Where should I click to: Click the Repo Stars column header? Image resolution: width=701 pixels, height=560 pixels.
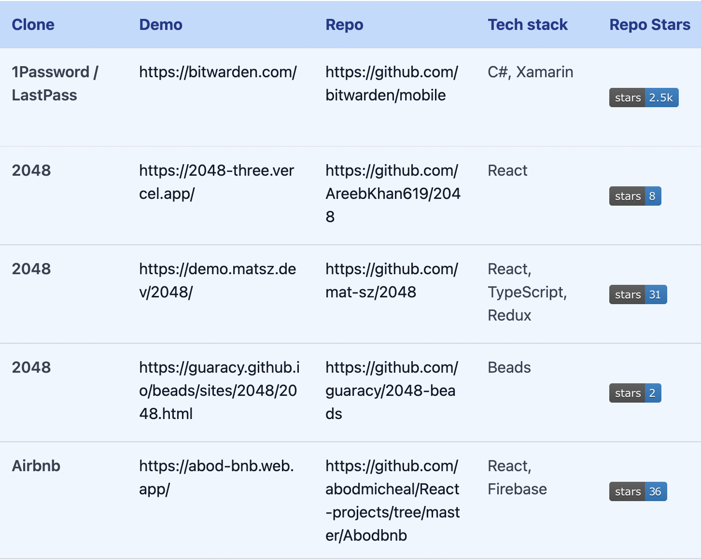tap(650, 25)
